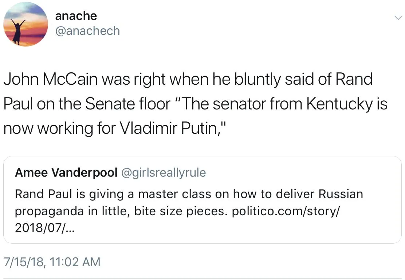Click the Amee Vanderpool author name

coord(66,173)
